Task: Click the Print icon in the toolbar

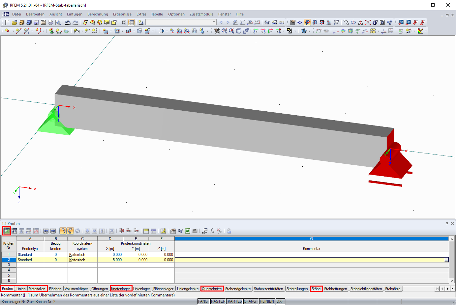Action: [x=50, y=22]
